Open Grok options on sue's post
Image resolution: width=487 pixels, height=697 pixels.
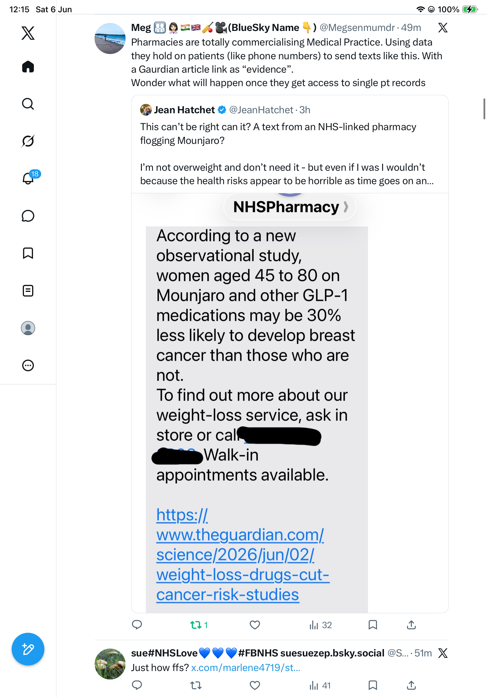click(443, 653)
